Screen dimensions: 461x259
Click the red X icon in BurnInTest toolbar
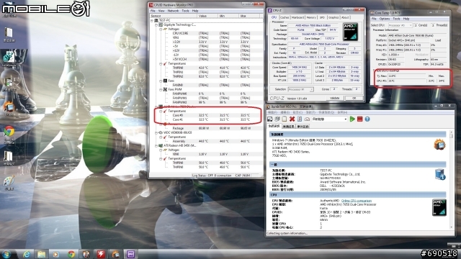(x=292, y=119)
